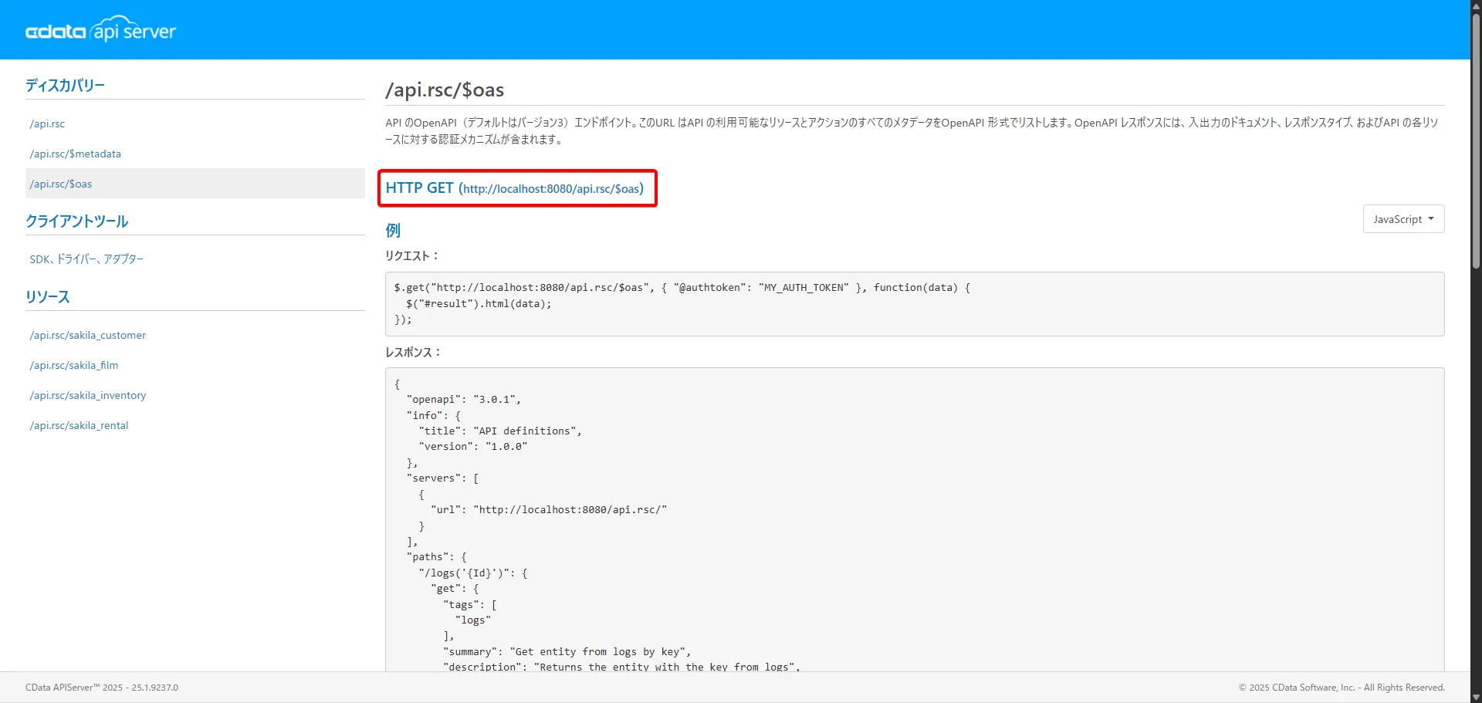Click the HTTP GET endpoint URL link

[551, 189]
